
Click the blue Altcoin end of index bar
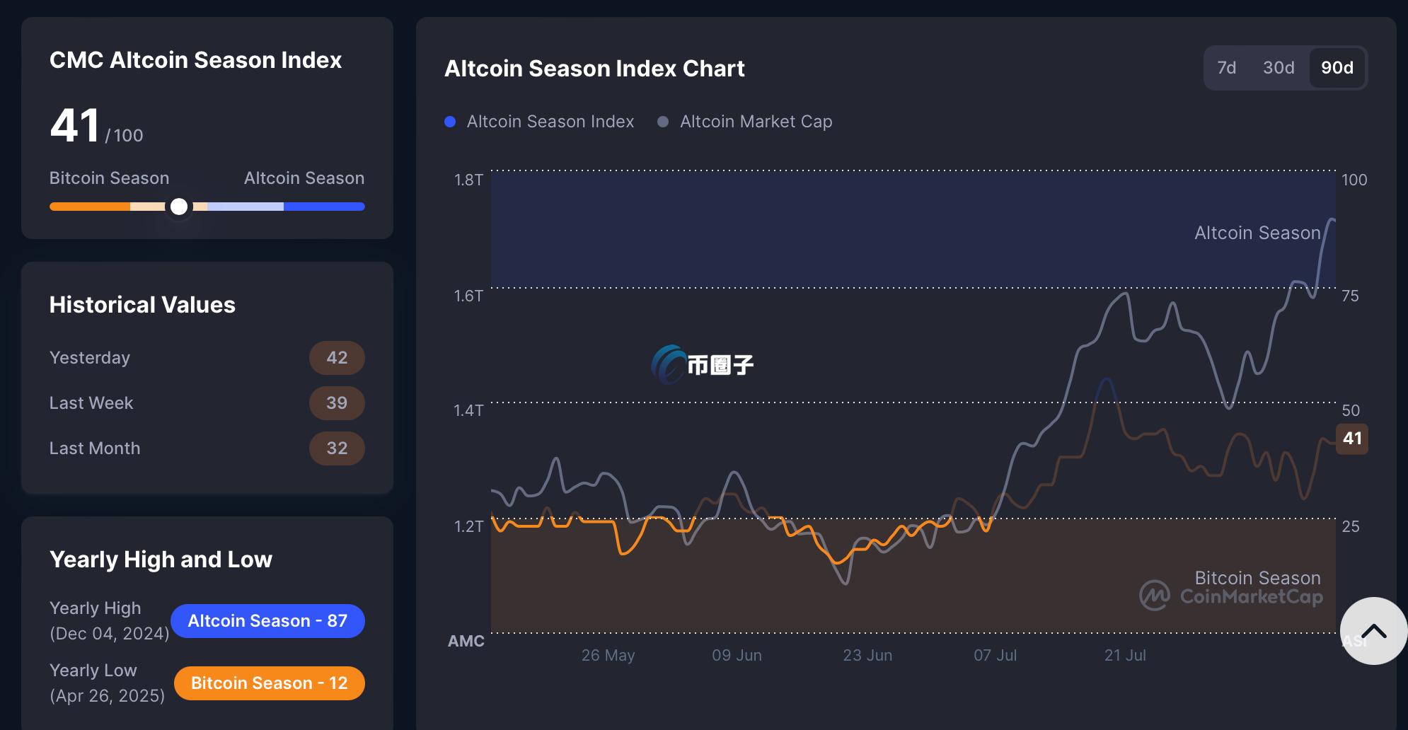coord(325,207)
